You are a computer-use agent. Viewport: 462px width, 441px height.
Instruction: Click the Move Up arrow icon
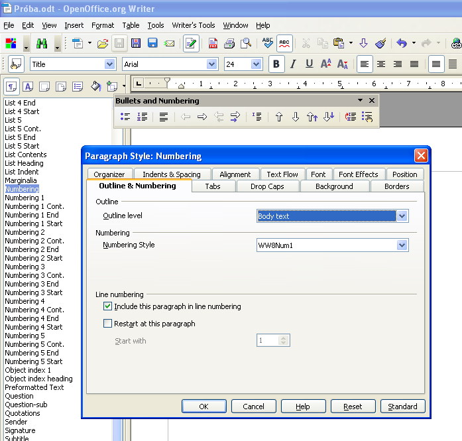[x=279, y=117]
